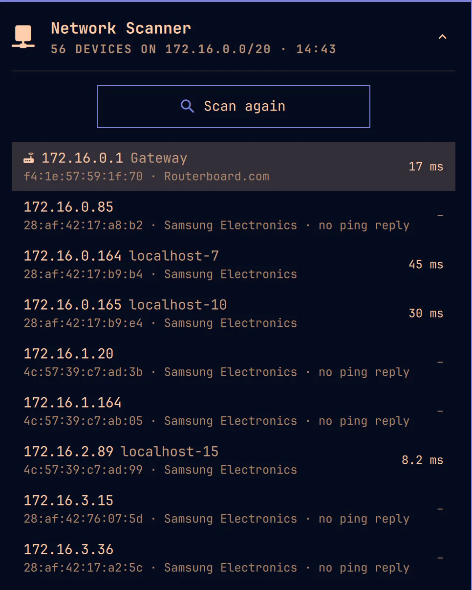The height and width of the screenshot is (590, 472).
Task: Open device entry 172.16.1.164
Action: [x=234, y=411]
